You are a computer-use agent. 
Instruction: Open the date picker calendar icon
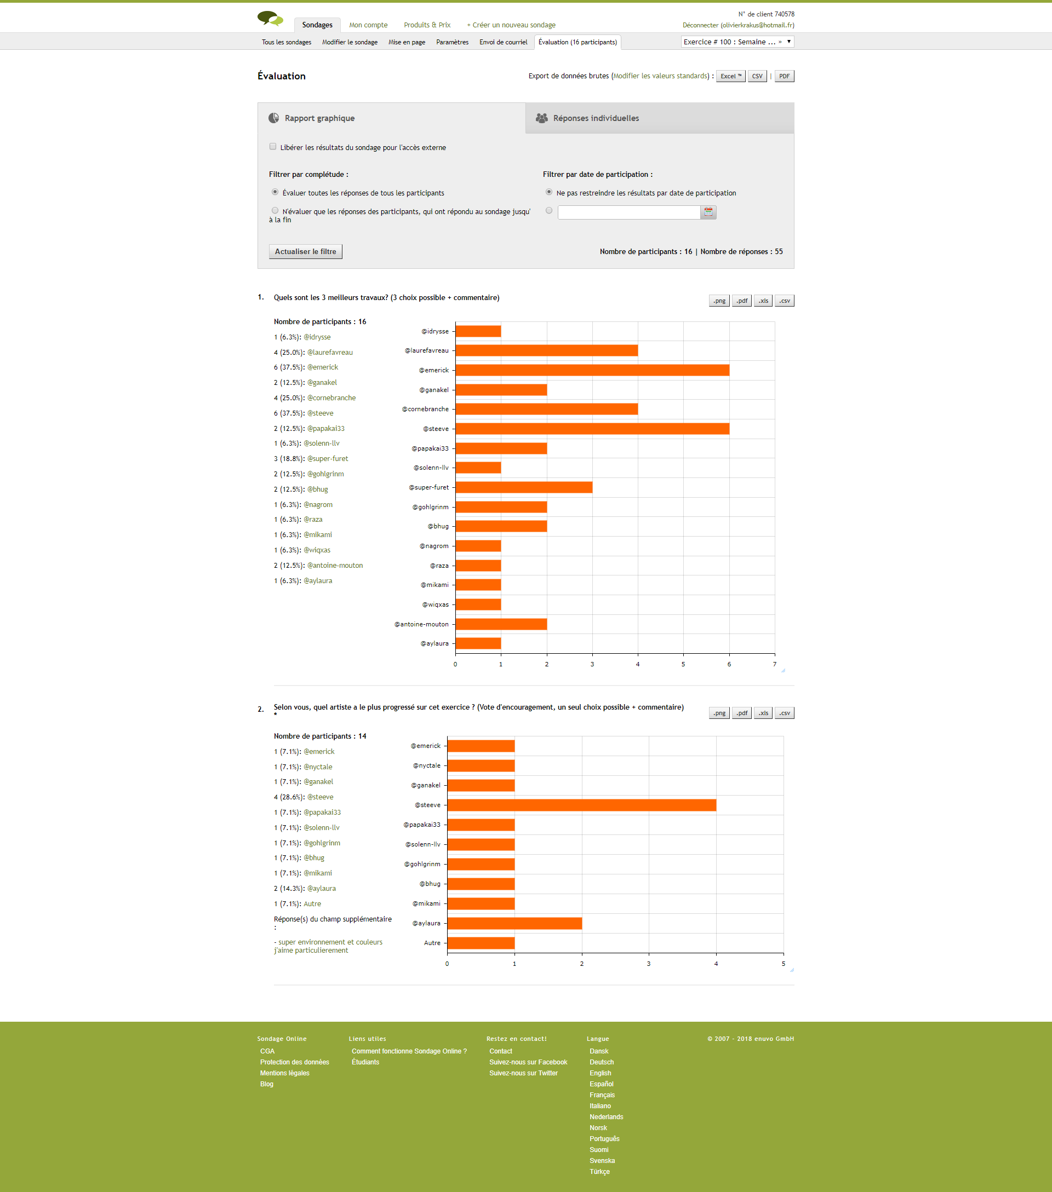(708, 212)
